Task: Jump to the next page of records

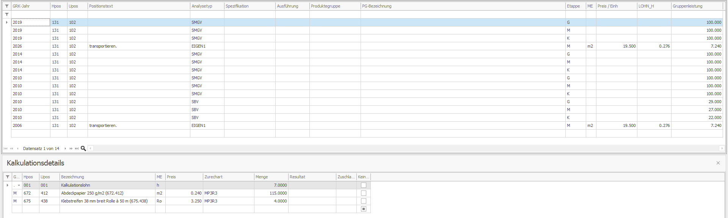Action: [x=71, y=148]
